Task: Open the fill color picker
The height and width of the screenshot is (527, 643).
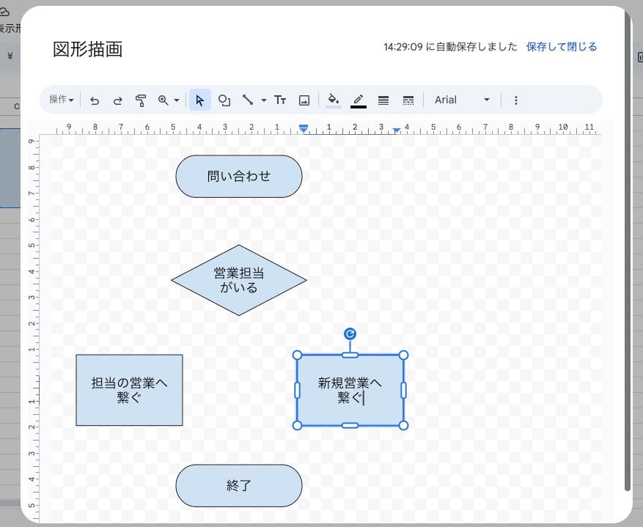Action: click(332, 100)
